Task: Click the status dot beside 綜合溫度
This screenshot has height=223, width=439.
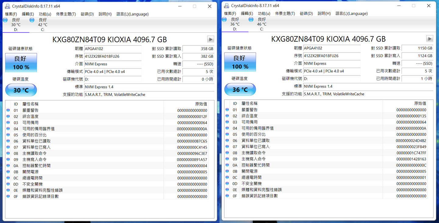Action: pyautogui.click(x=8, y=116)
